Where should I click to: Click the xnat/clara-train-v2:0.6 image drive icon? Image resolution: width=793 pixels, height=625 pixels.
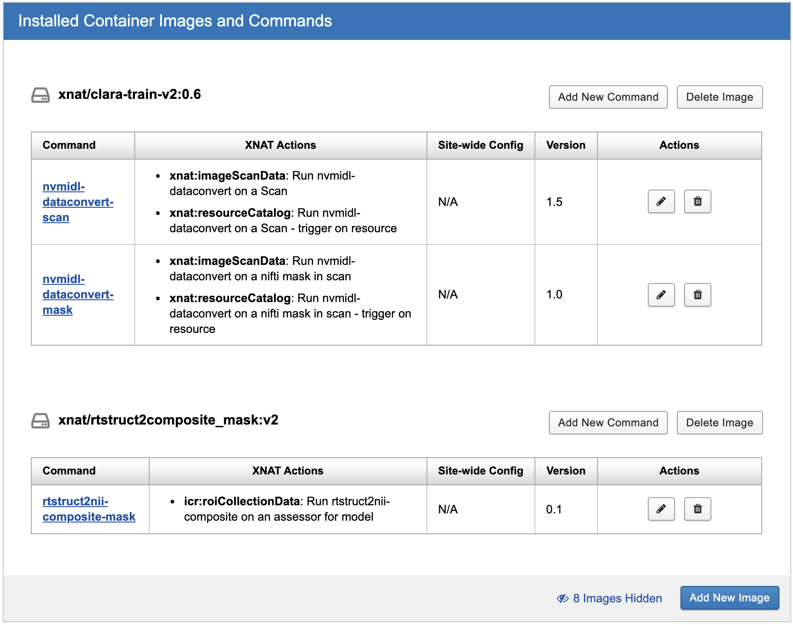pyautogui.click(x=40, y=95)
